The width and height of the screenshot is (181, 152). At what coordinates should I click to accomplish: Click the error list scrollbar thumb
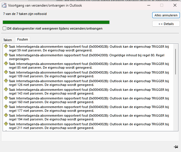pyautogui.click(x=176, y=61)
